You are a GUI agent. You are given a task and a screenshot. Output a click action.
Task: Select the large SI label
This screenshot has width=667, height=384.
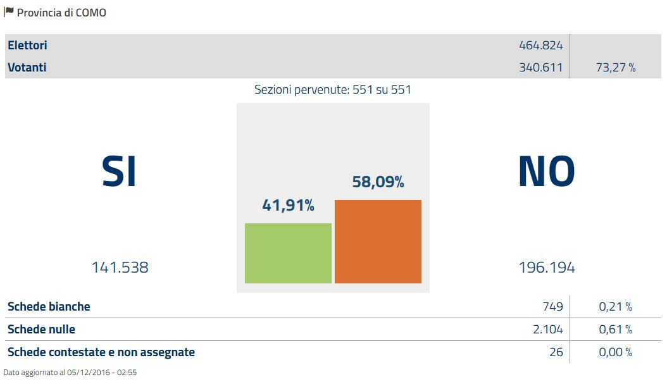point(119,171)
